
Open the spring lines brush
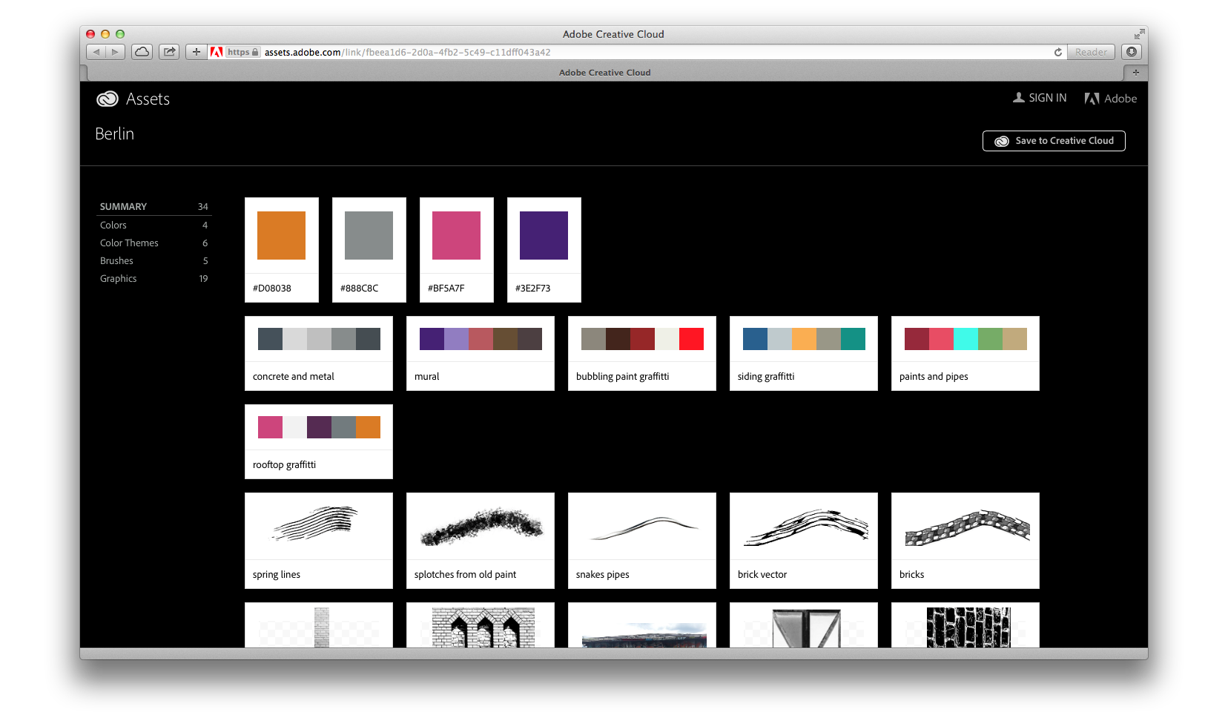[x=319, y=541]
